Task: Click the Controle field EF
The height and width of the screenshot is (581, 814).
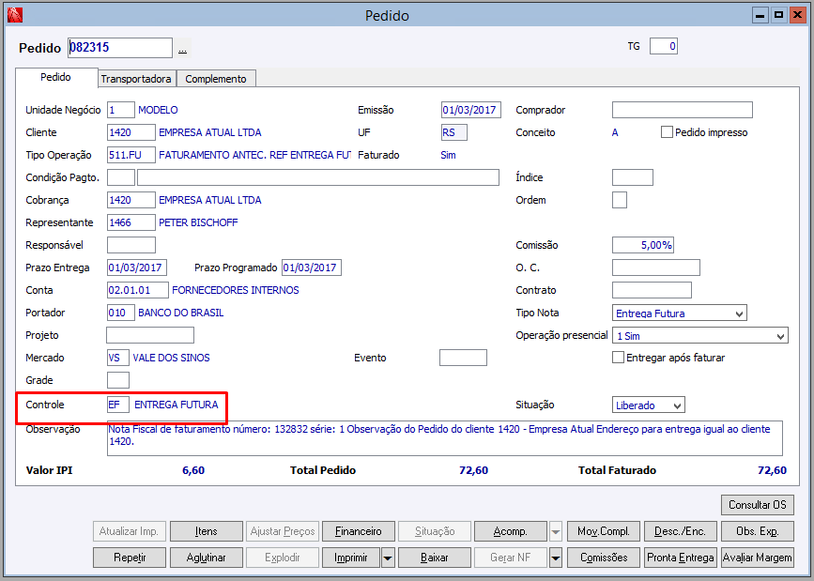Action: pyautogui.click(x=118, y=405)
